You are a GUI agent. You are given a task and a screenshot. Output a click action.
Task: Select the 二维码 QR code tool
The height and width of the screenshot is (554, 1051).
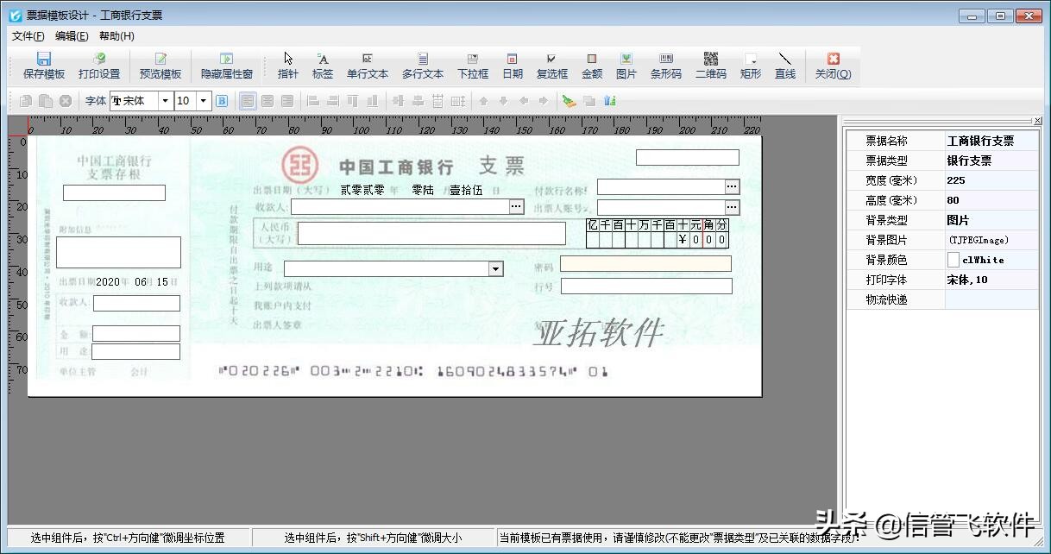[710, 66]
